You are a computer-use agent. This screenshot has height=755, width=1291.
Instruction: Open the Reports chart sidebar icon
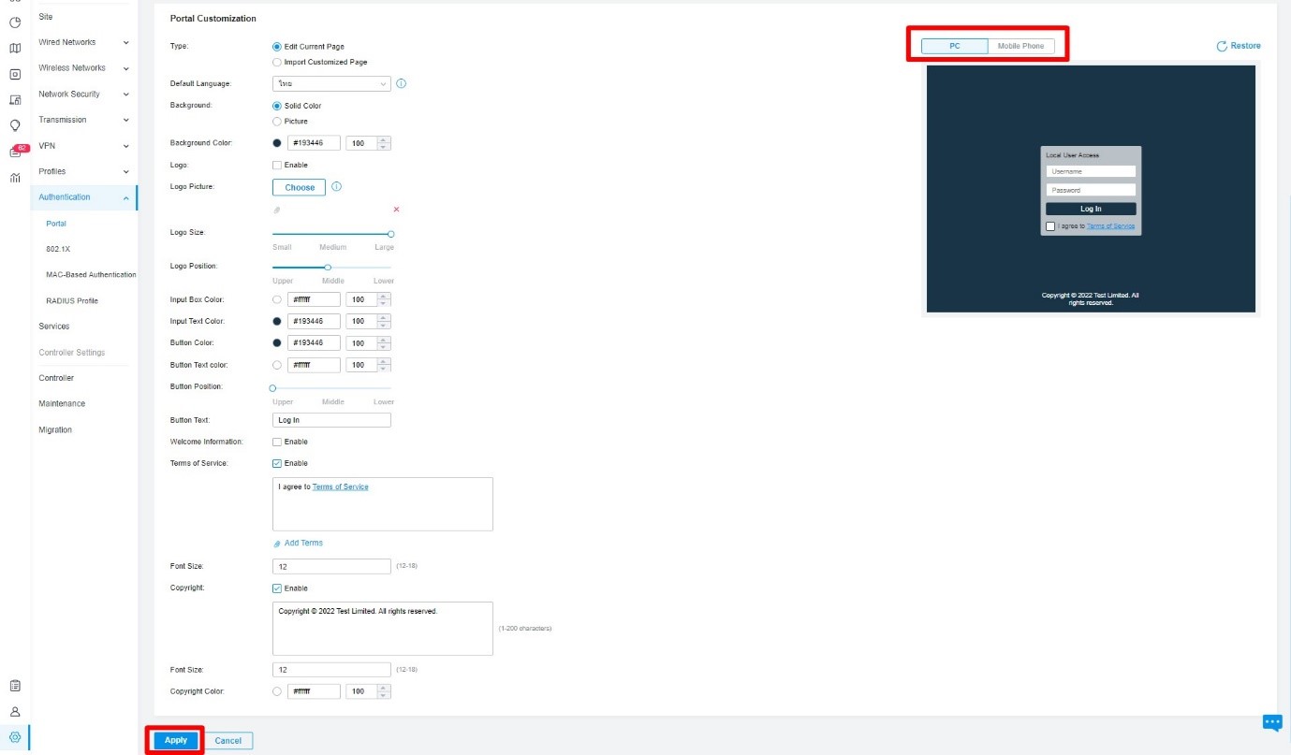pos(15,178)
